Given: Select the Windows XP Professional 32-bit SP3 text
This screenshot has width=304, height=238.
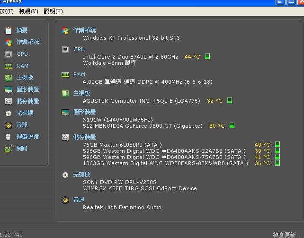Looking at the screenshot, I should [x=132, y=38].
